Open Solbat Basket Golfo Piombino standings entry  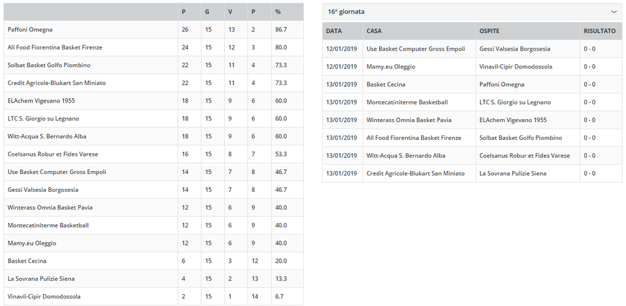click(x=51, y=65)
